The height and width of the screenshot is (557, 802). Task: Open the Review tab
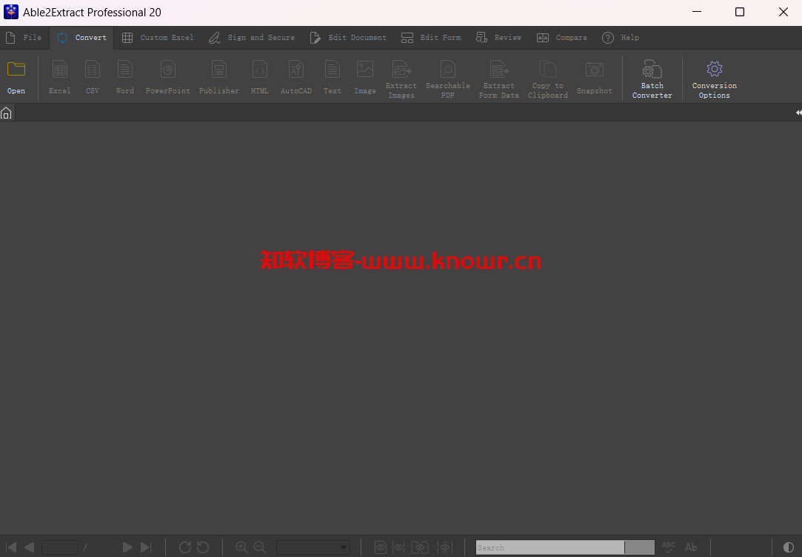tap(498, 38)
